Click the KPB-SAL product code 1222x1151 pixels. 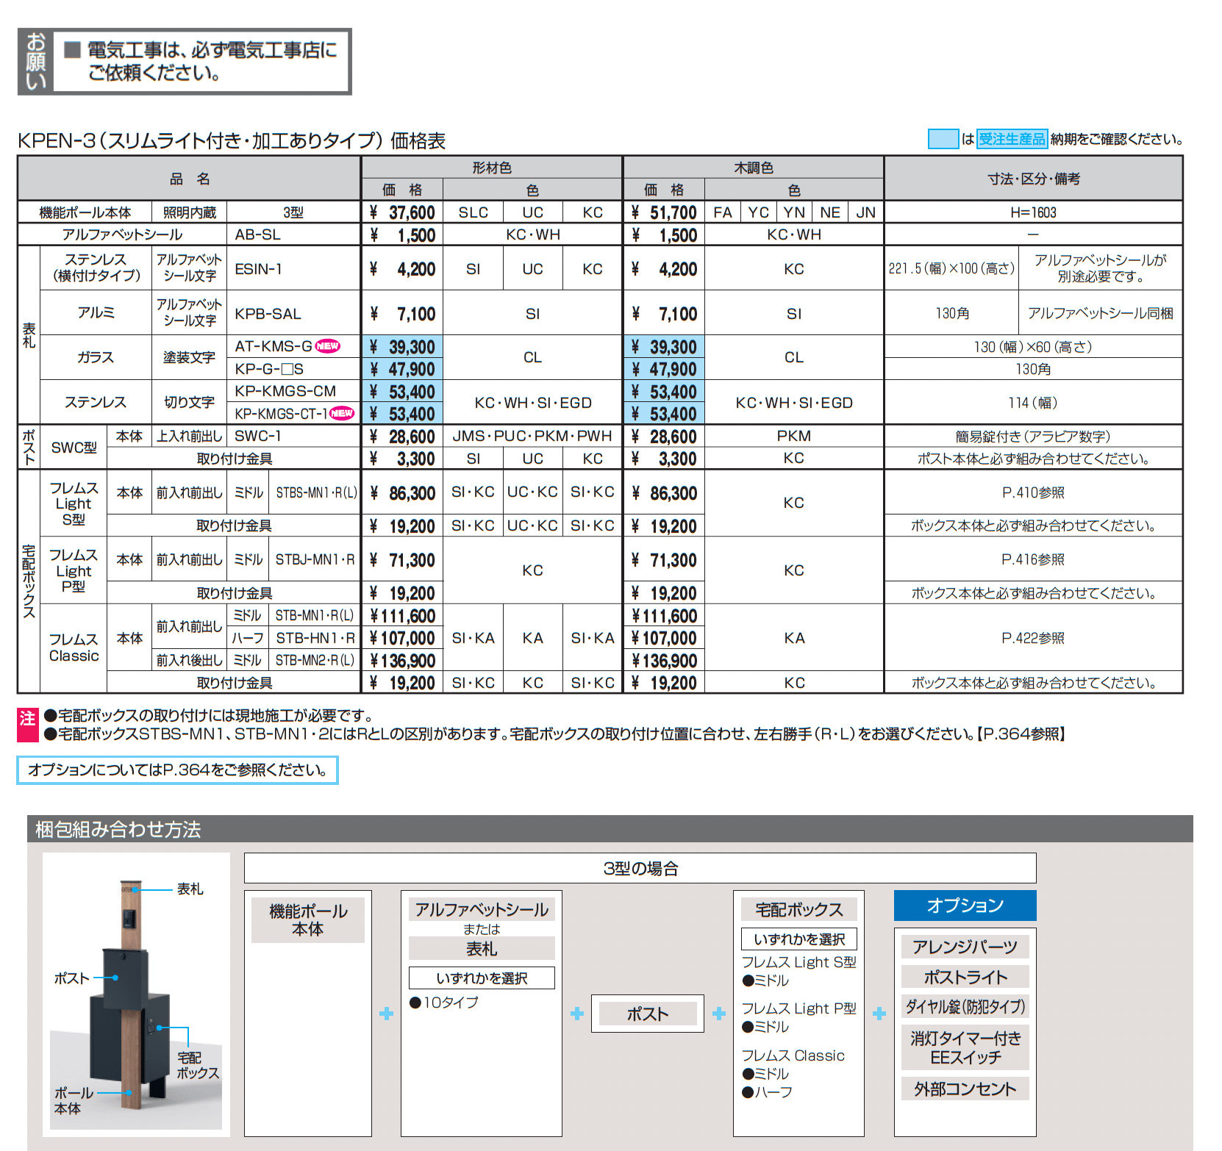(268, 314)
